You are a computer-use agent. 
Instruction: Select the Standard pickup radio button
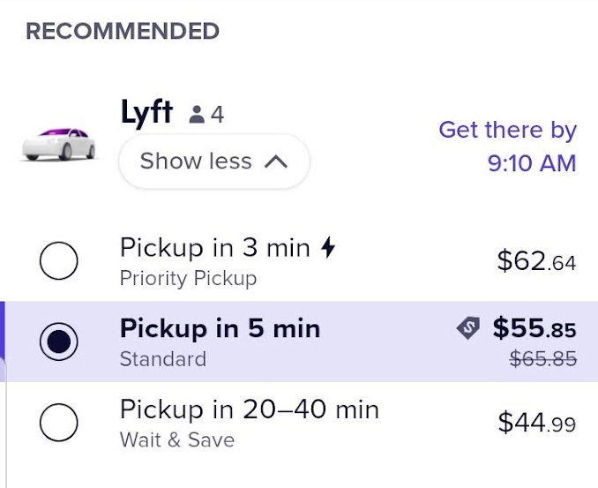coord(59,342)
